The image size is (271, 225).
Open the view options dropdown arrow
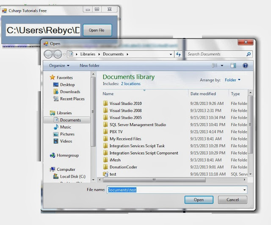point(222,66)
